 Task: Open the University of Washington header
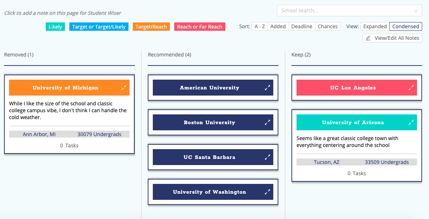(x=213, y=192)
